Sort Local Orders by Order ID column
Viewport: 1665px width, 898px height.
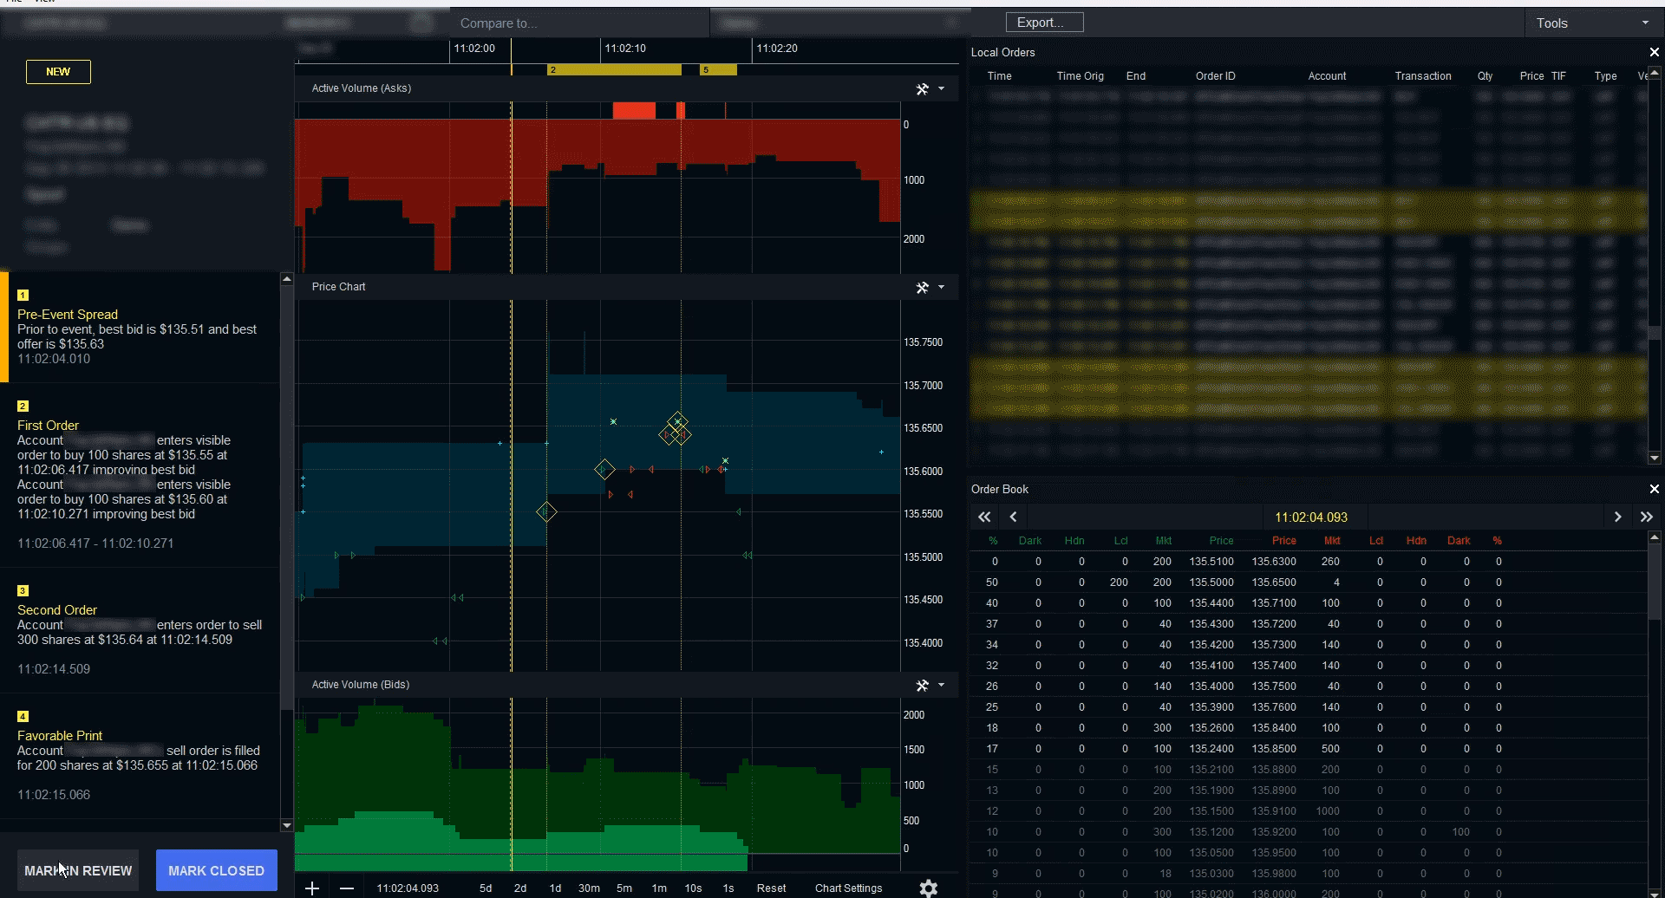1215,76
